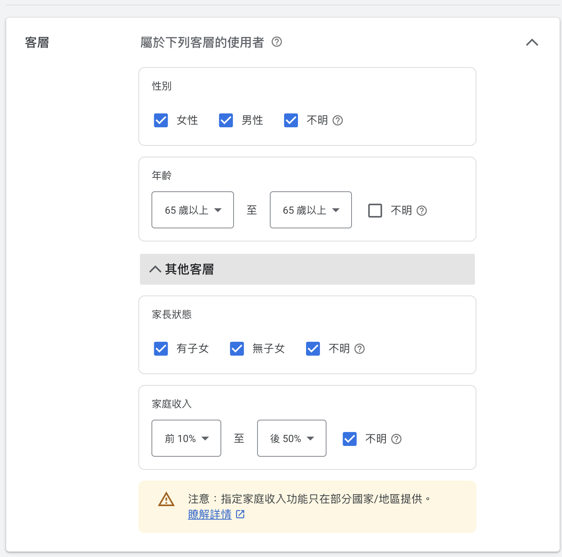The image size is (562, 557).
Task: Click help icon next to age 不明
Action: tap(422, 211)
